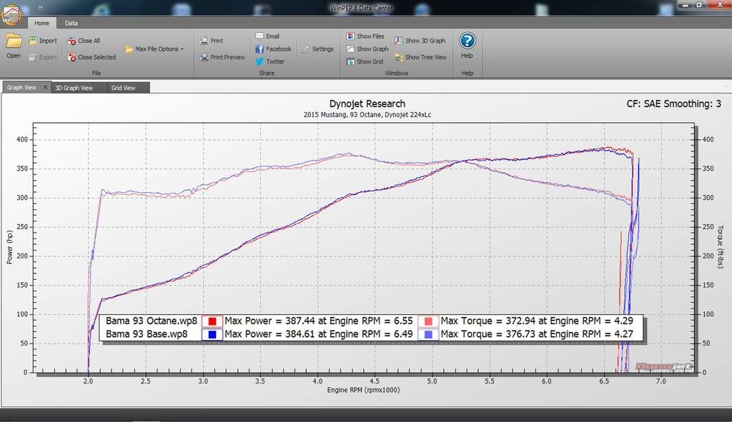Click Show 3D Graph icon
The image size is (732, 422).
pyautogui.click(x=399, y=41)
